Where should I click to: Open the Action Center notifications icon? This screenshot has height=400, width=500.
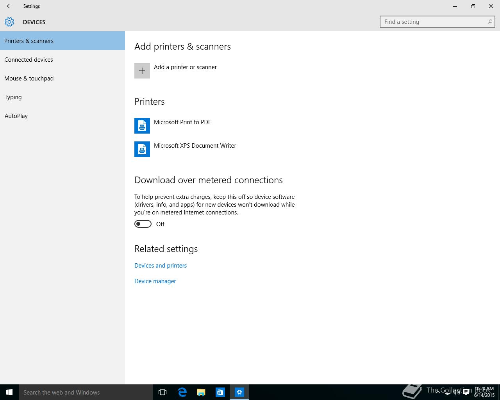(466, 392)
